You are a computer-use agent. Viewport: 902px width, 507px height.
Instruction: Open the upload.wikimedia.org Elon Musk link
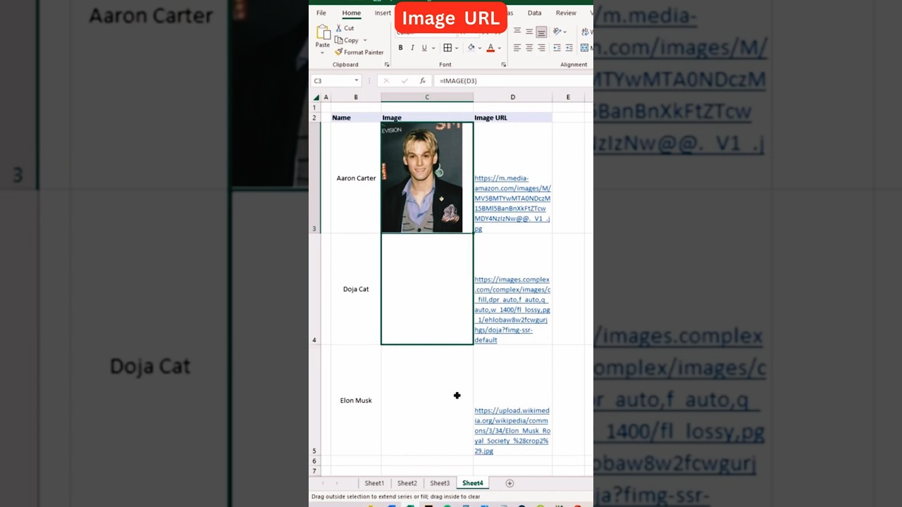tap(512, 430)
